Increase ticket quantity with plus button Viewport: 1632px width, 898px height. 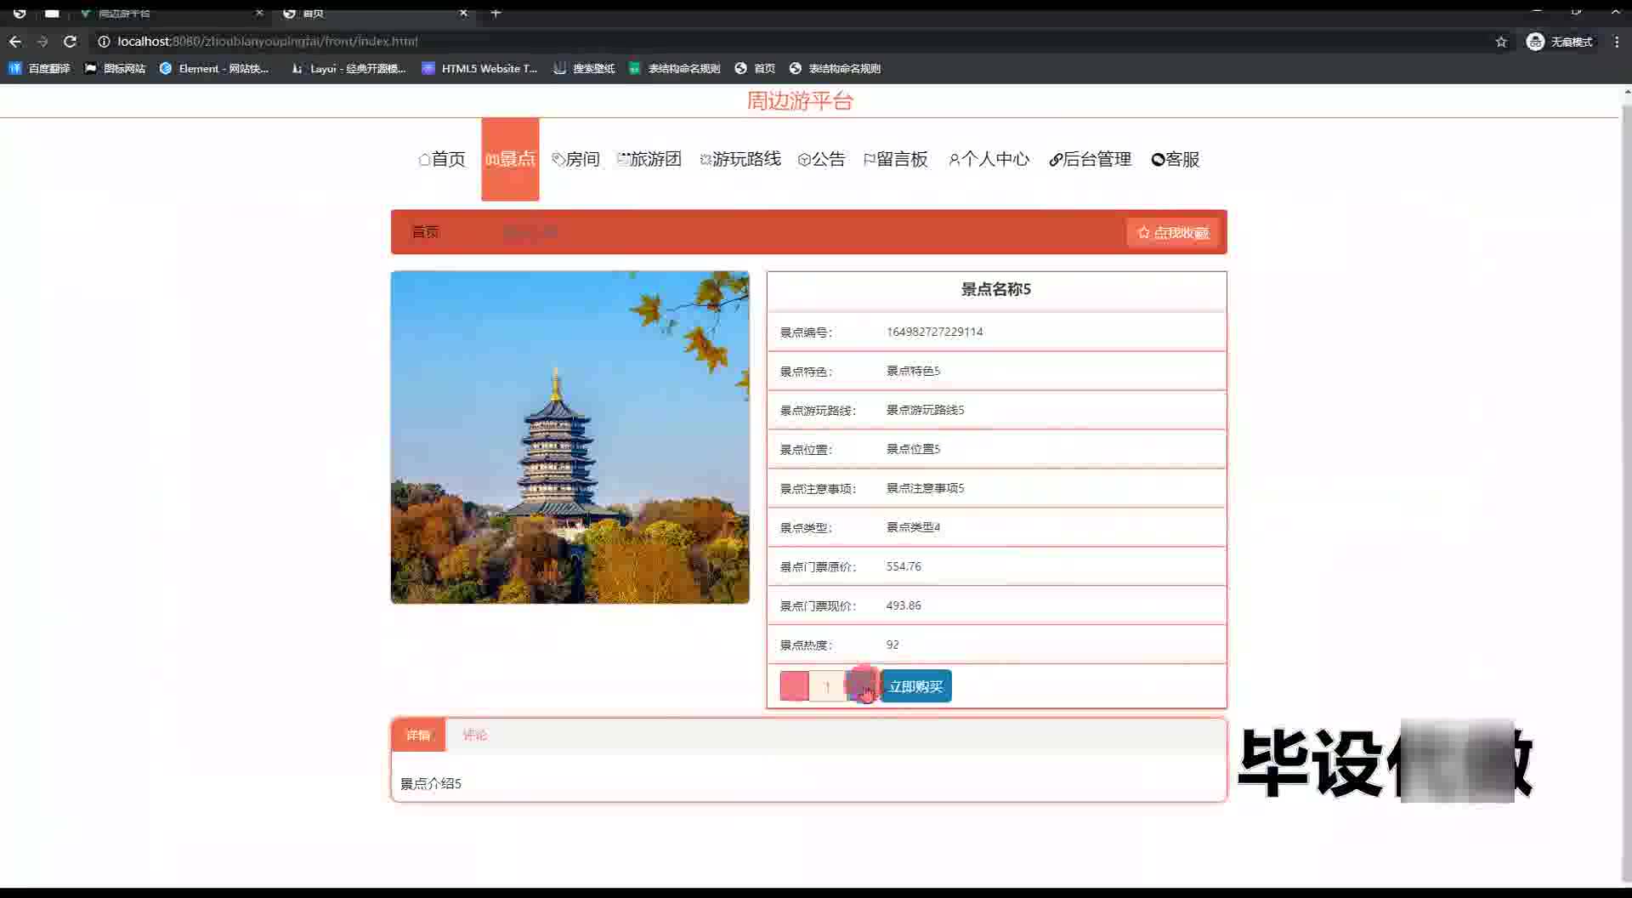862,686
